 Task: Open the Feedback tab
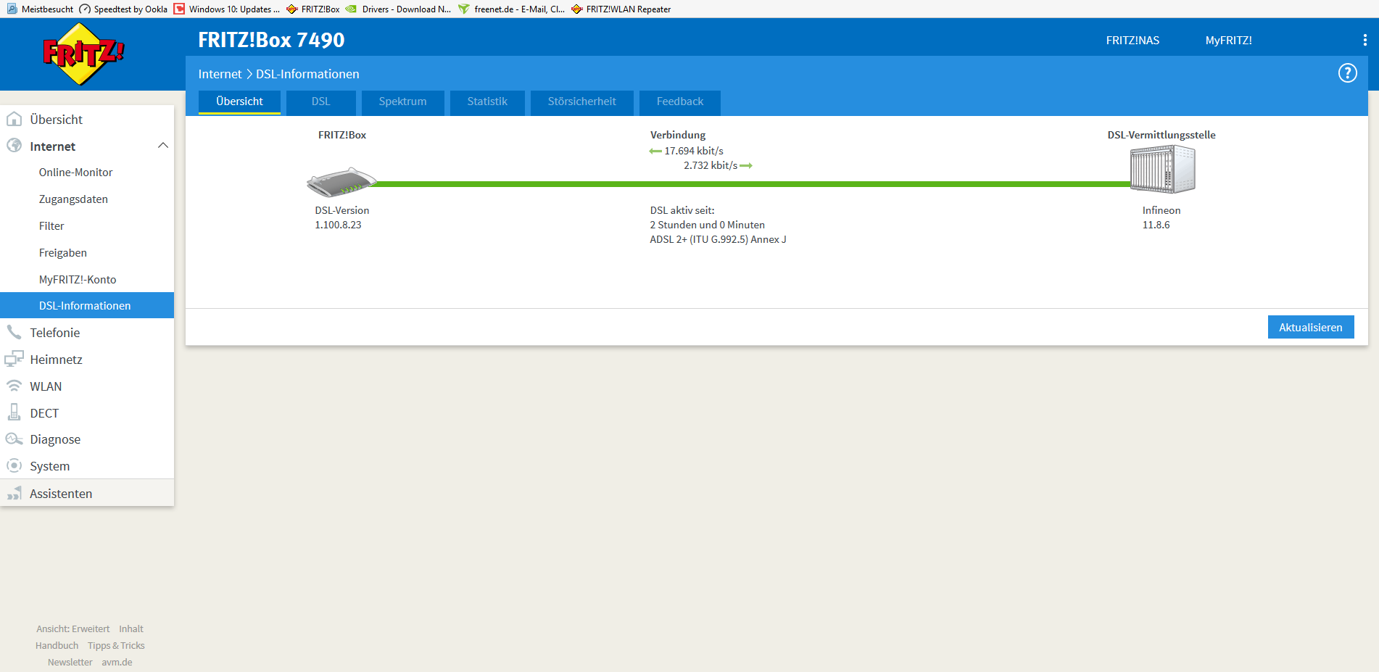tap(680, 101)
